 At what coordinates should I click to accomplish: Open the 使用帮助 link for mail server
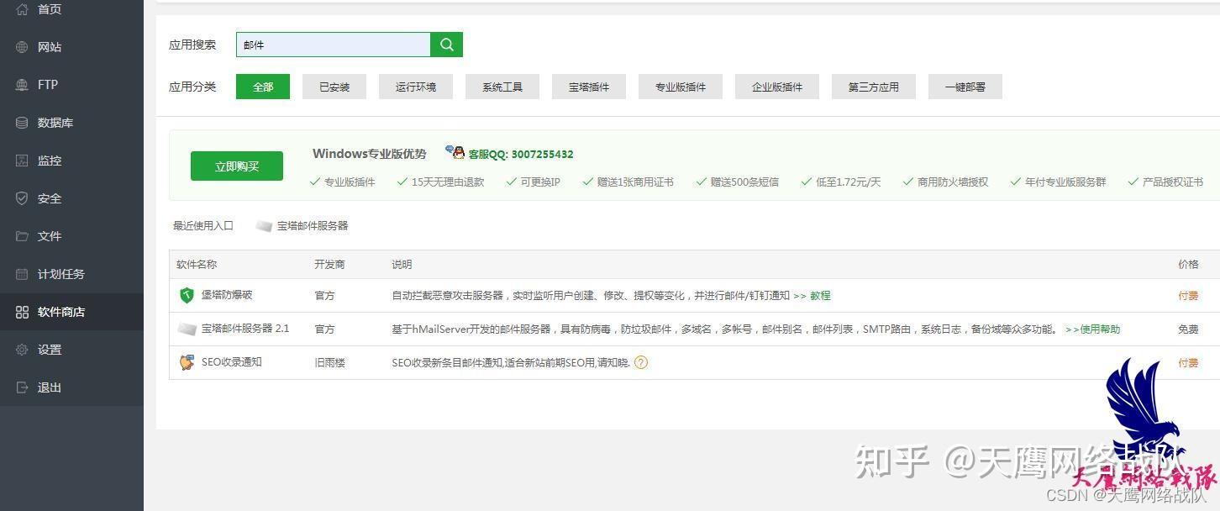[x=1099, y=329]
